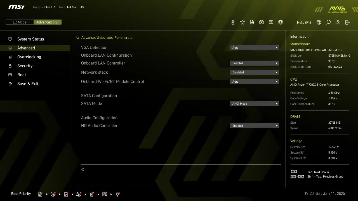Exit BIOS with the door-arrow icon
The width and height of the screenshot is (358, 201).
point(347,22)
